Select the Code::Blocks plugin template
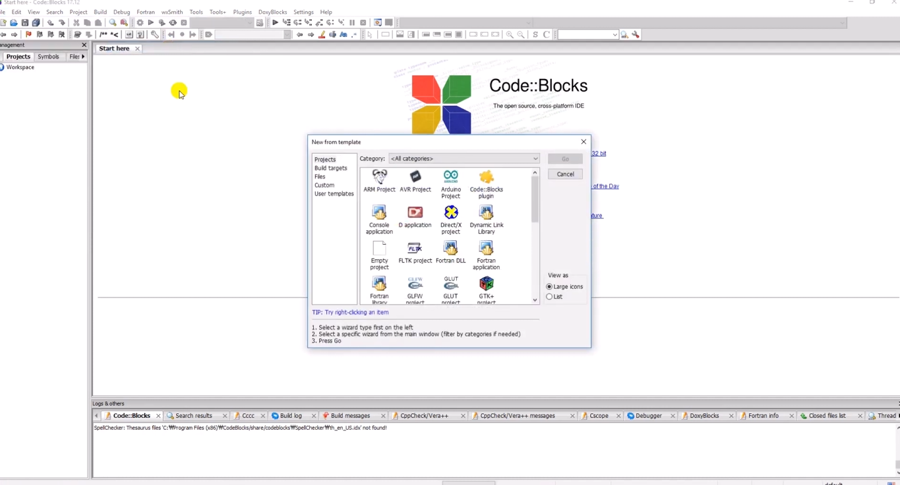 point(487,184)
